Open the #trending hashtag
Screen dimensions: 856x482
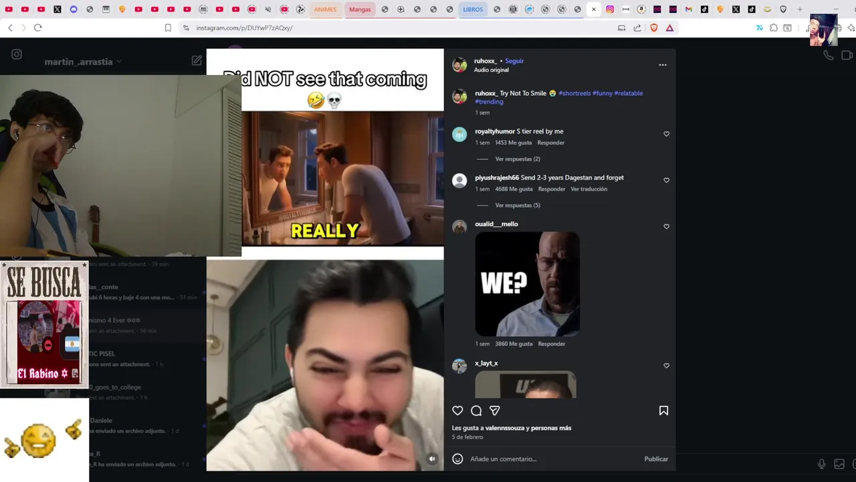point(489,102)
